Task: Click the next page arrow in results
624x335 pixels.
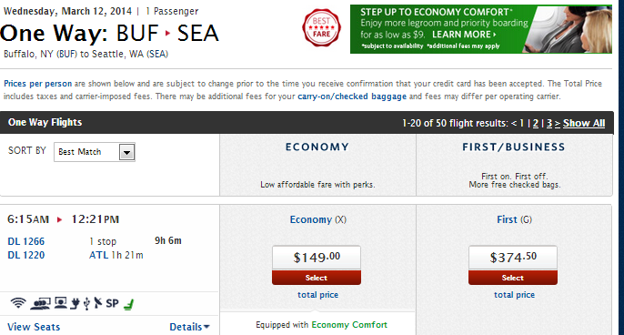Action: pyautogui.click(x=558, y=124)
